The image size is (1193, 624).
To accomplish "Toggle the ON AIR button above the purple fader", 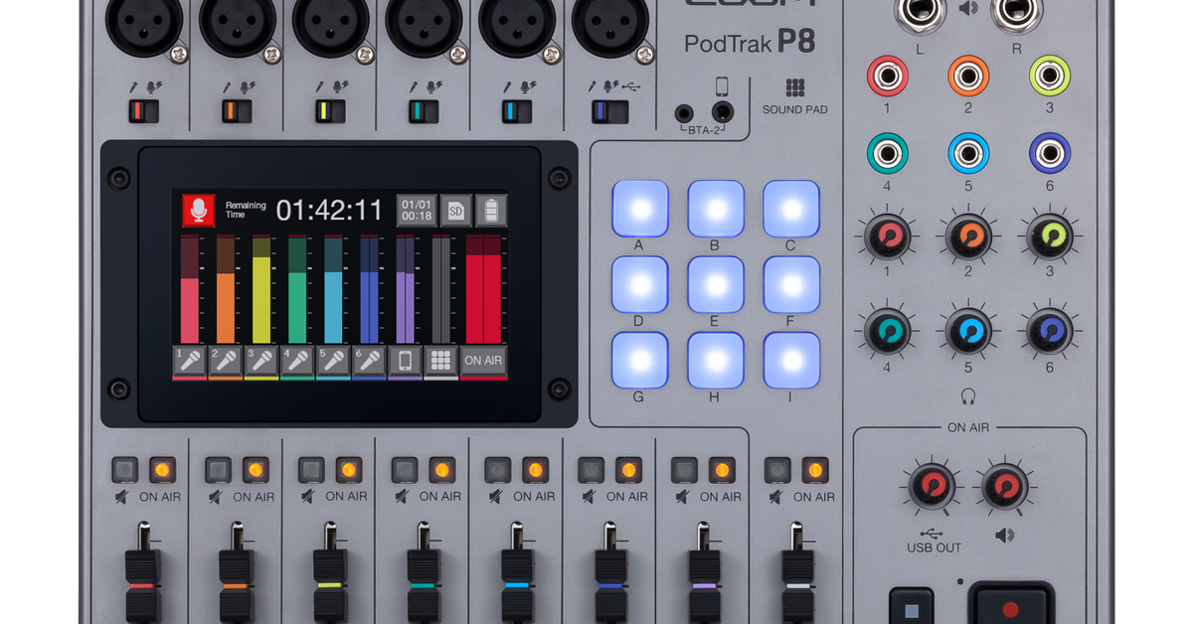I will tap(722, 468).
